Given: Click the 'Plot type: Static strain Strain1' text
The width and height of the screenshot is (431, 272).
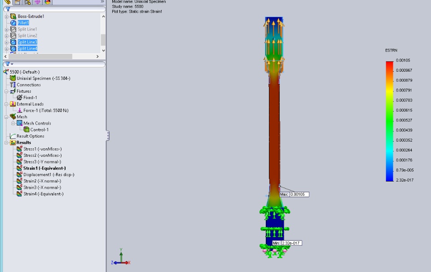Looking at the screenshot, I should (137, 12).
